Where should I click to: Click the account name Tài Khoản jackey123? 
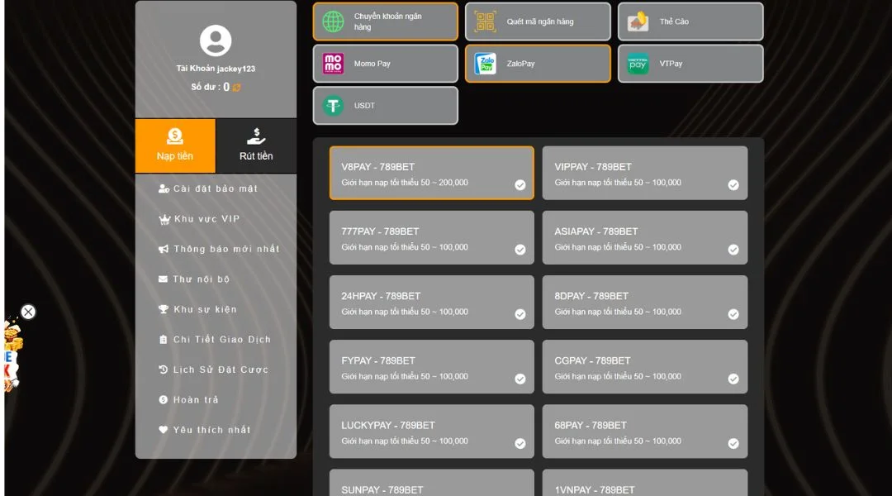(x=216, y=69)
